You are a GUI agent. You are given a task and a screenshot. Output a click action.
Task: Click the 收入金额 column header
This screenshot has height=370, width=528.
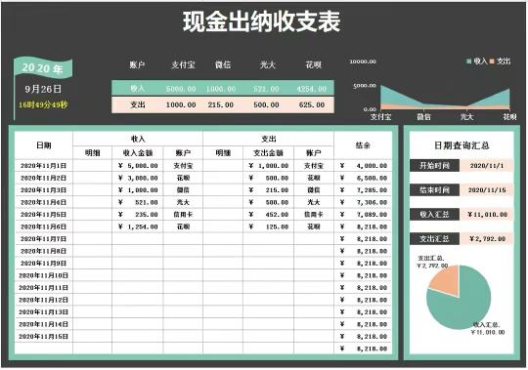pyautogui.click(x=138, y=153)
